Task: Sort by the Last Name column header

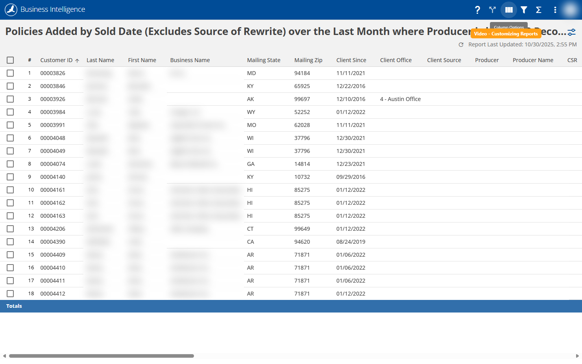Action: [x=100, y=60]
